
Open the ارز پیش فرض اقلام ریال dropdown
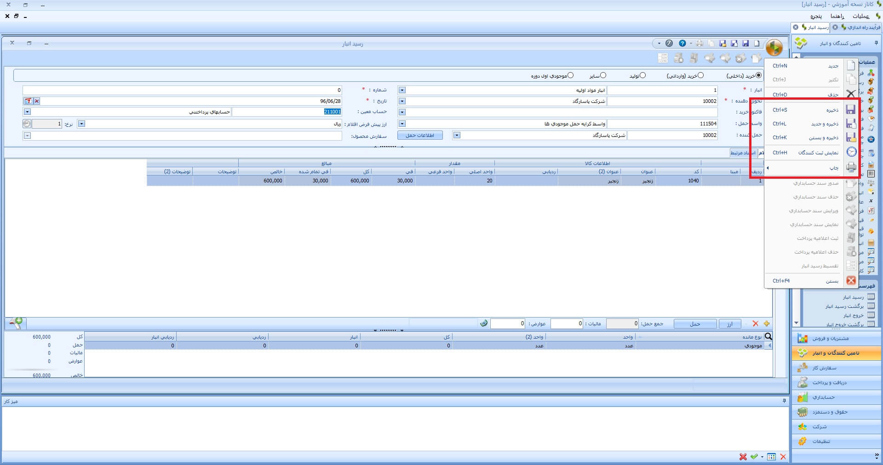tap(81, 124)
